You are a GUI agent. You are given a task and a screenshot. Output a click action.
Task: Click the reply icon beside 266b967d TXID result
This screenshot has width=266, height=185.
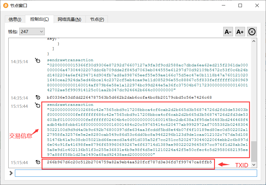click(38, 162)
